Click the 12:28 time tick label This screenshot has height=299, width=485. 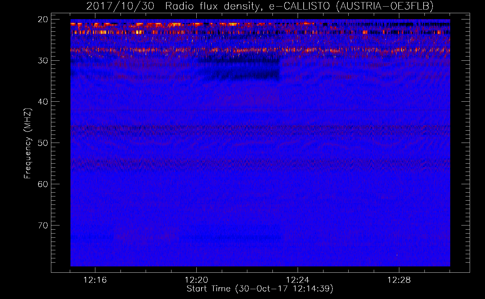pos(399,280)
